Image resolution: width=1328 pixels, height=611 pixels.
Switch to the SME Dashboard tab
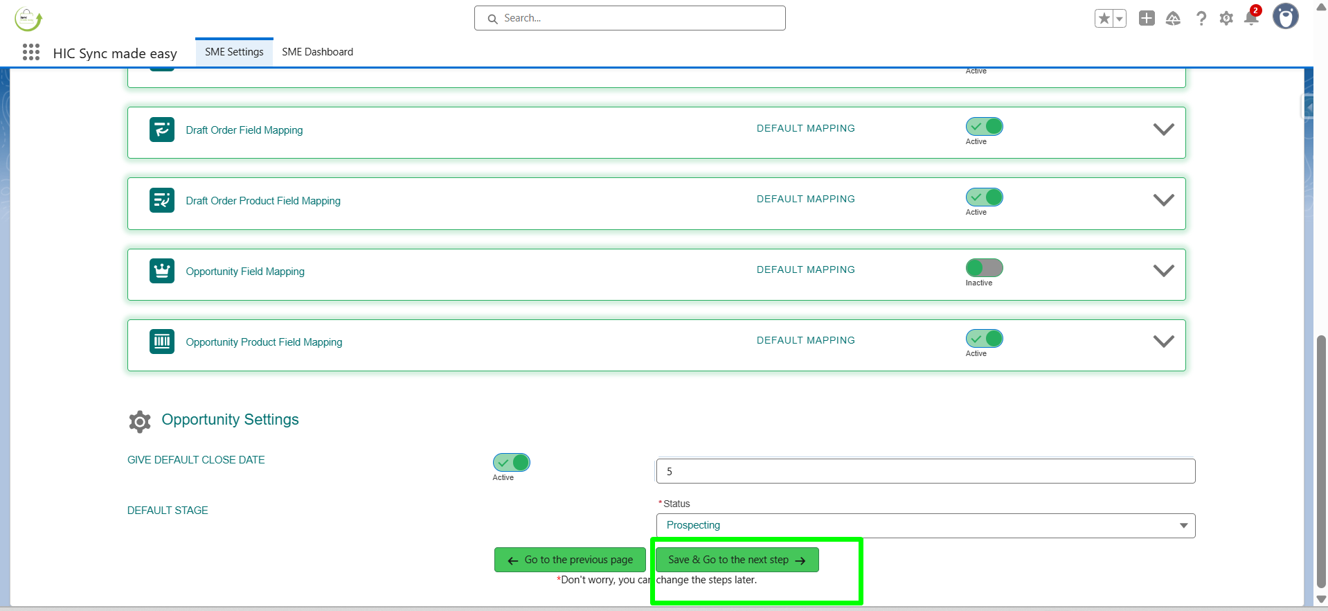coord(317,52)
